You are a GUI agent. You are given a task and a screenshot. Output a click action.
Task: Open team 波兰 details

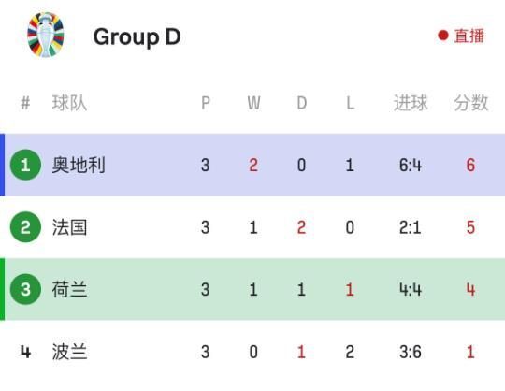click(69, 352)
